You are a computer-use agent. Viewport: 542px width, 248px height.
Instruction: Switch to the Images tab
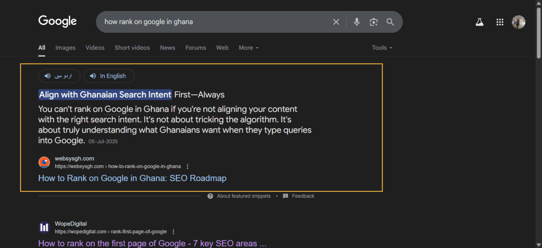point(65,48)
